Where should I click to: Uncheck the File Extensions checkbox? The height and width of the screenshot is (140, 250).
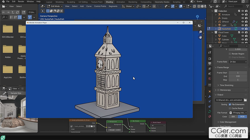(230, 104)
